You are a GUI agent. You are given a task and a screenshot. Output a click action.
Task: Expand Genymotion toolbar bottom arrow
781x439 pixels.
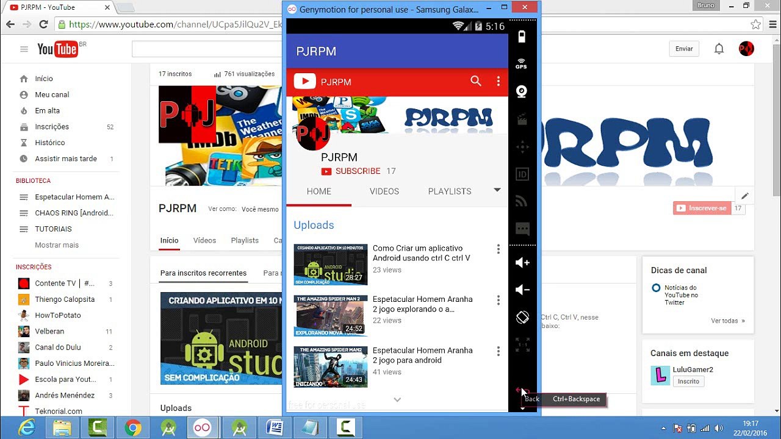(x=522, y=409)
